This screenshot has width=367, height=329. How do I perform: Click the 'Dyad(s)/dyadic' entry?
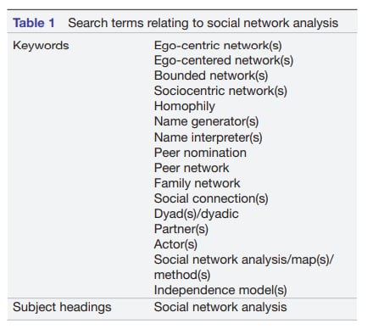pos(197,214)
